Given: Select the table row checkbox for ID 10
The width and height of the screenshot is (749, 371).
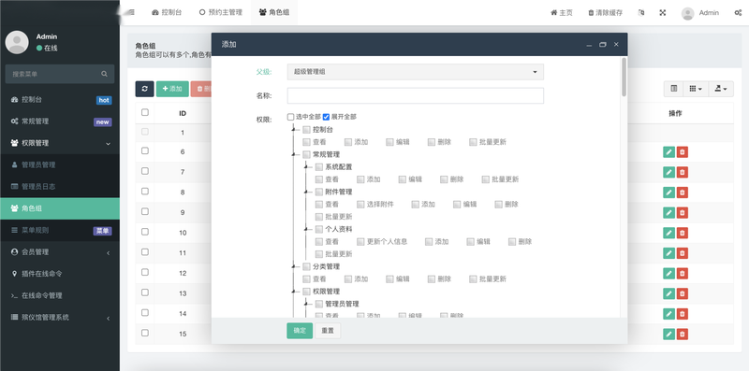Looking at the screenshot, I should tap(145, 232).
